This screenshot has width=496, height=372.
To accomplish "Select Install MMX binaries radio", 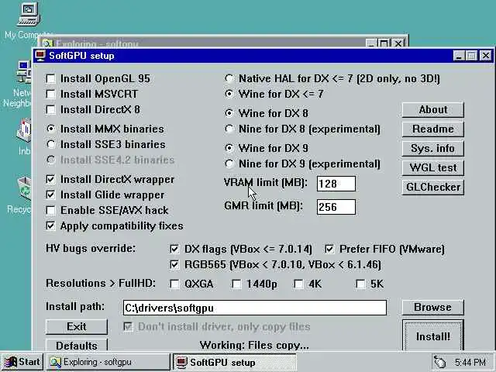I will click(51, 129).
